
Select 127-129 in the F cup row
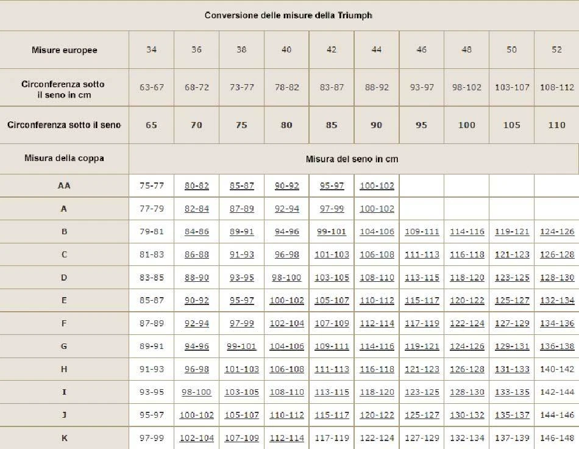(512, 323)
